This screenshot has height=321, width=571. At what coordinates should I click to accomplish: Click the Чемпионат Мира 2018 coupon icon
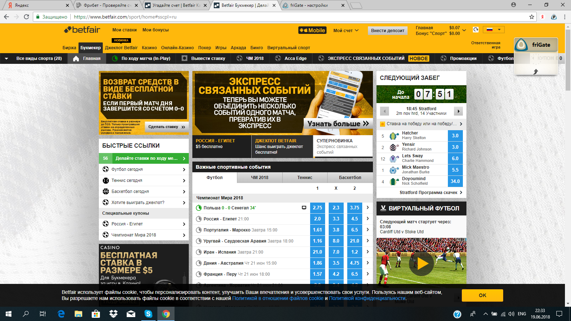(x=106, y=235)
